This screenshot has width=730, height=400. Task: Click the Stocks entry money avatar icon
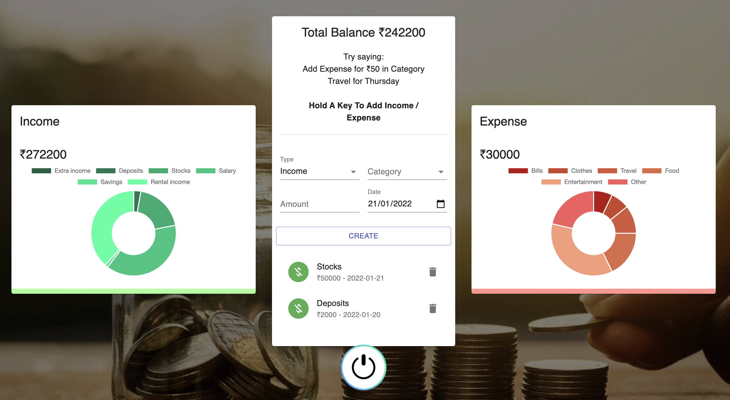(x=298, y=272)
